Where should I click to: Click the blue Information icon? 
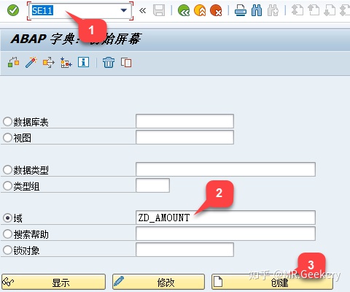pyautogui.click(x=83, y=62)
